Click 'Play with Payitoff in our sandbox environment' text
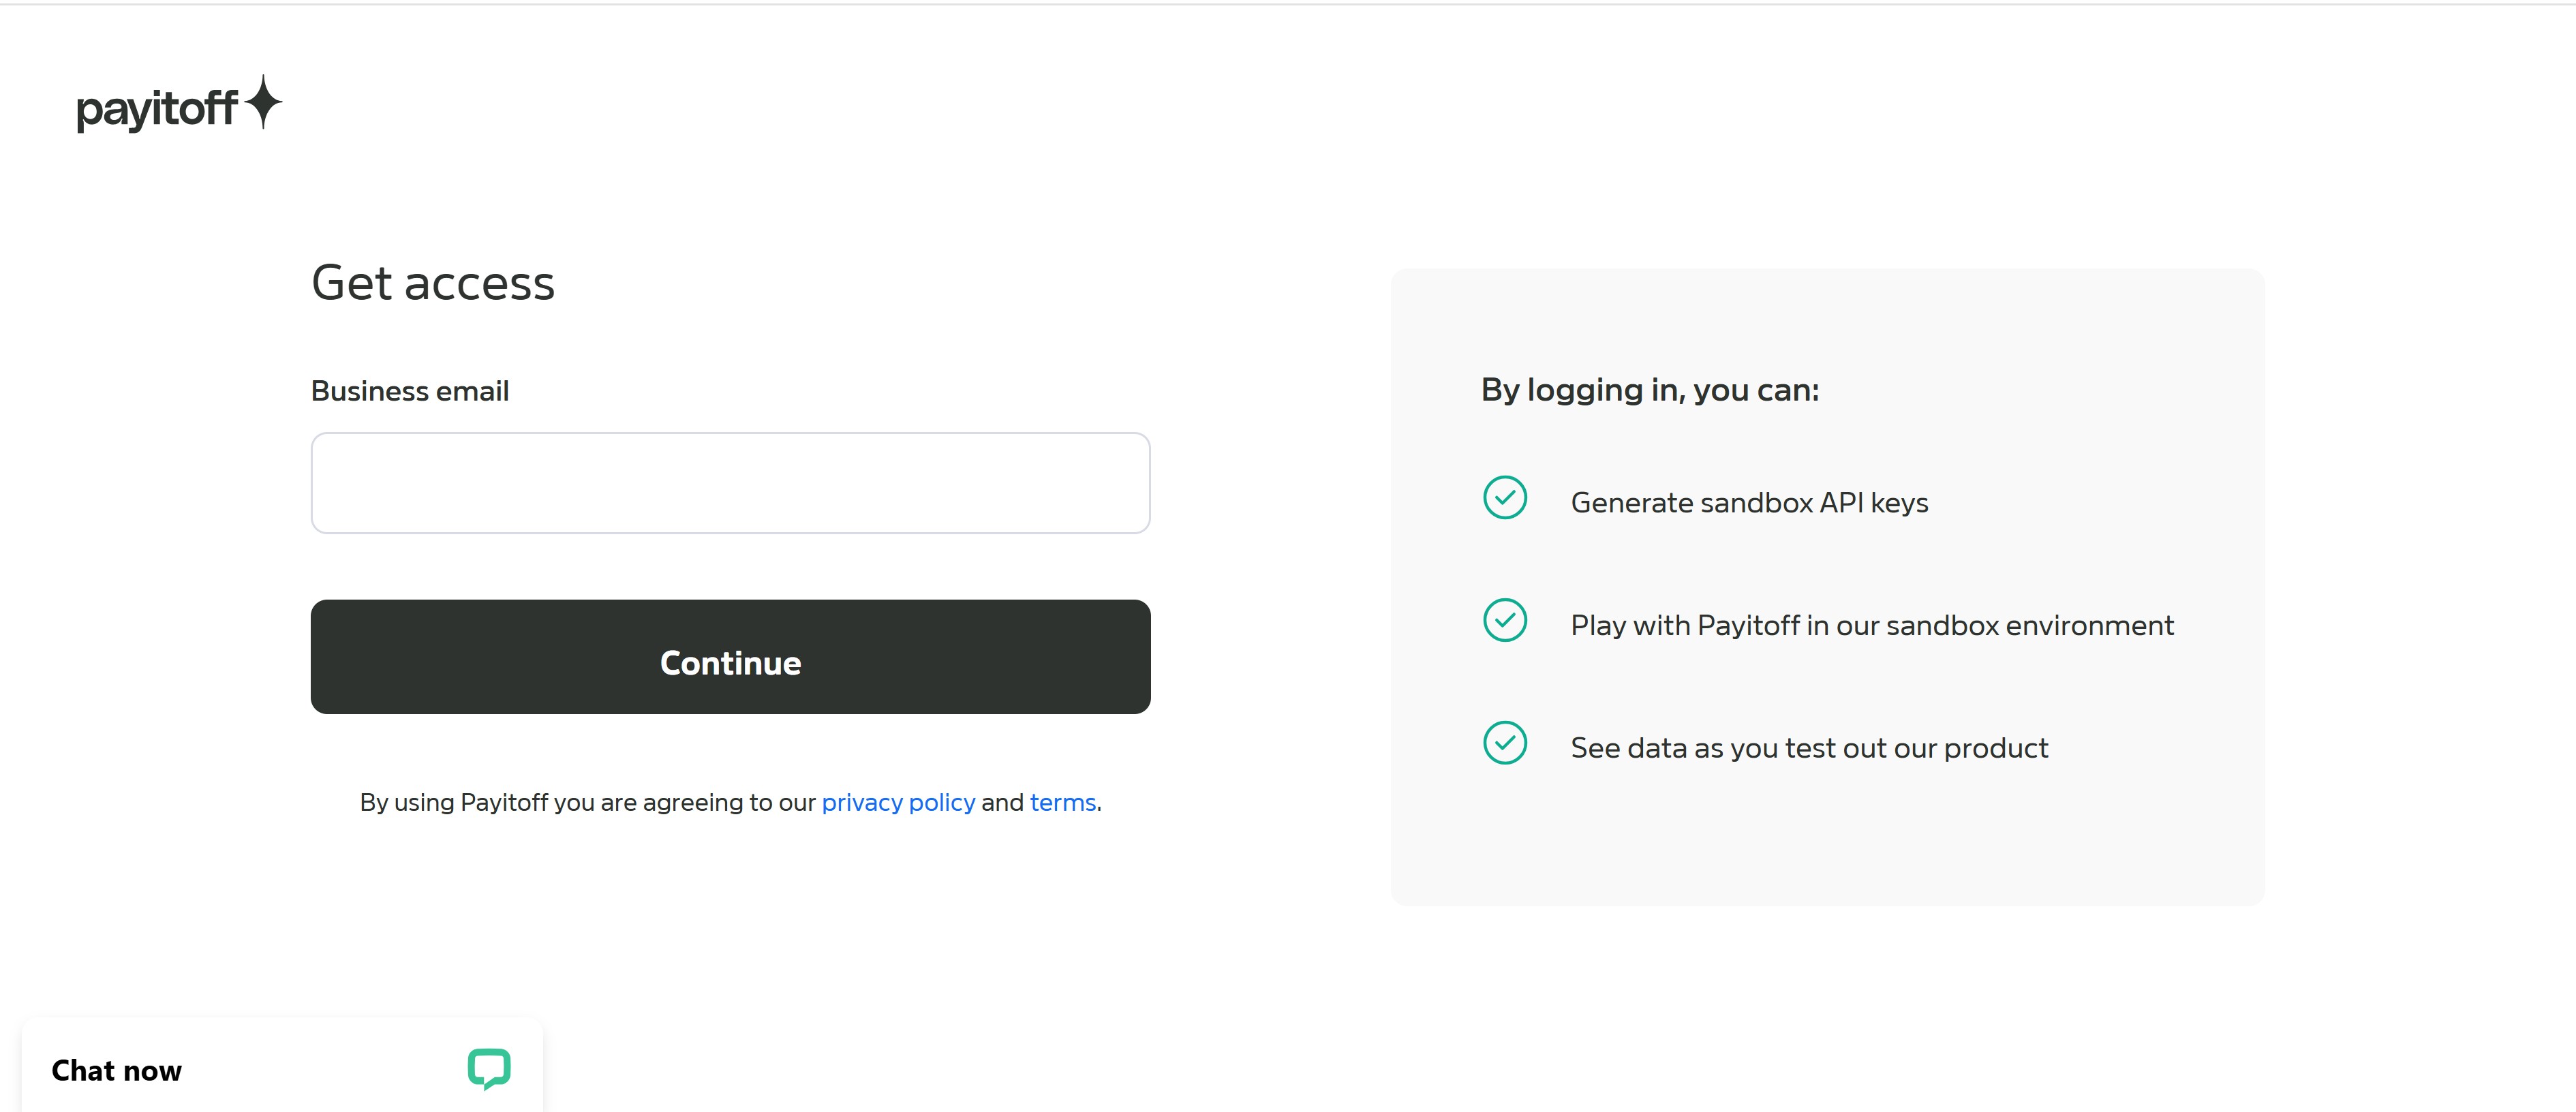The image size is (2576, 1112). click(x=1871, y=626)
